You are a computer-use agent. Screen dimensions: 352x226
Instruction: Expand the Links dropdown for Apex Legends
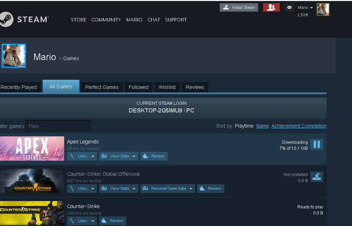pyautogui.click(x=82, y=156)
